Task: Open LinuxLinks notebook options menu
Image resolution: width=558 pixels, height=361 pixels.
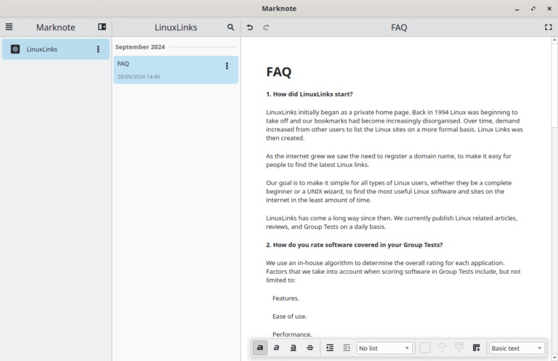Action: tap(98, 49)
